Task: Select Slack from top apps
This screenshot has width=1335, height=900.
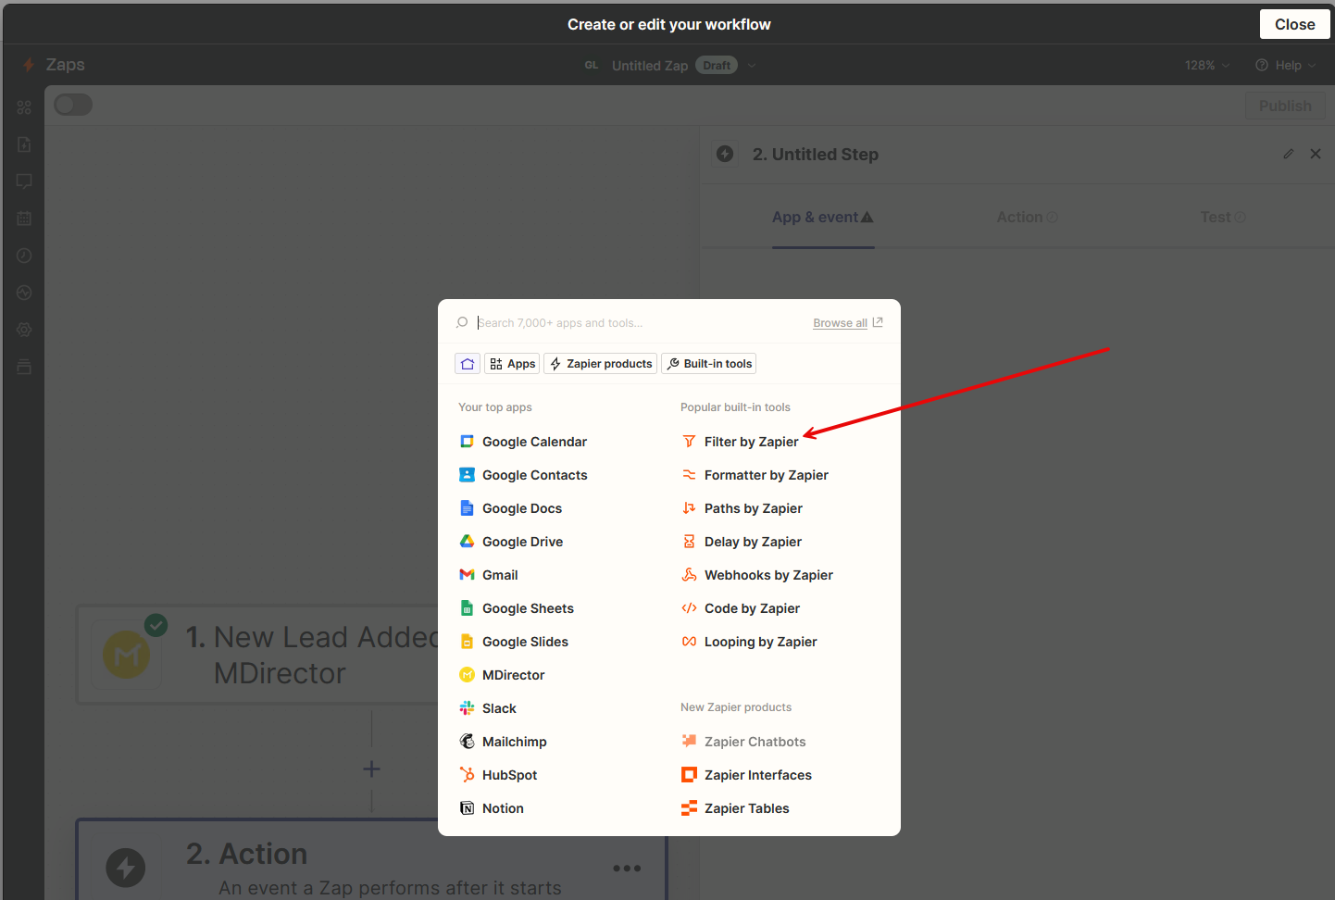Action: tap(498, 708)
